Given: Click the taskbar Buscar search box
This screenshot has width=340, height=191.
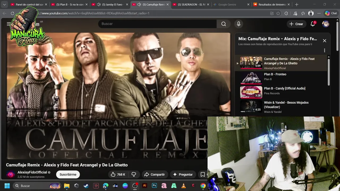Looking at the screenshot, I should (x=37, y=186).
